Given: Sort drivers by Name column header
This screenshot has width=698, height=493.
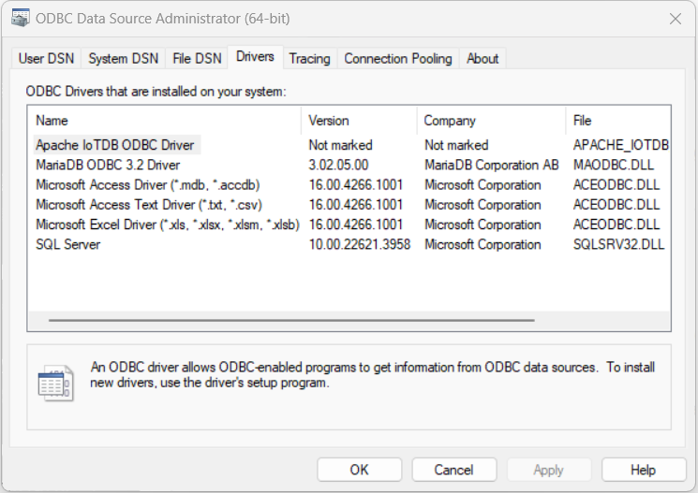Looking at the screenshot, I should (x=164, y=121).
